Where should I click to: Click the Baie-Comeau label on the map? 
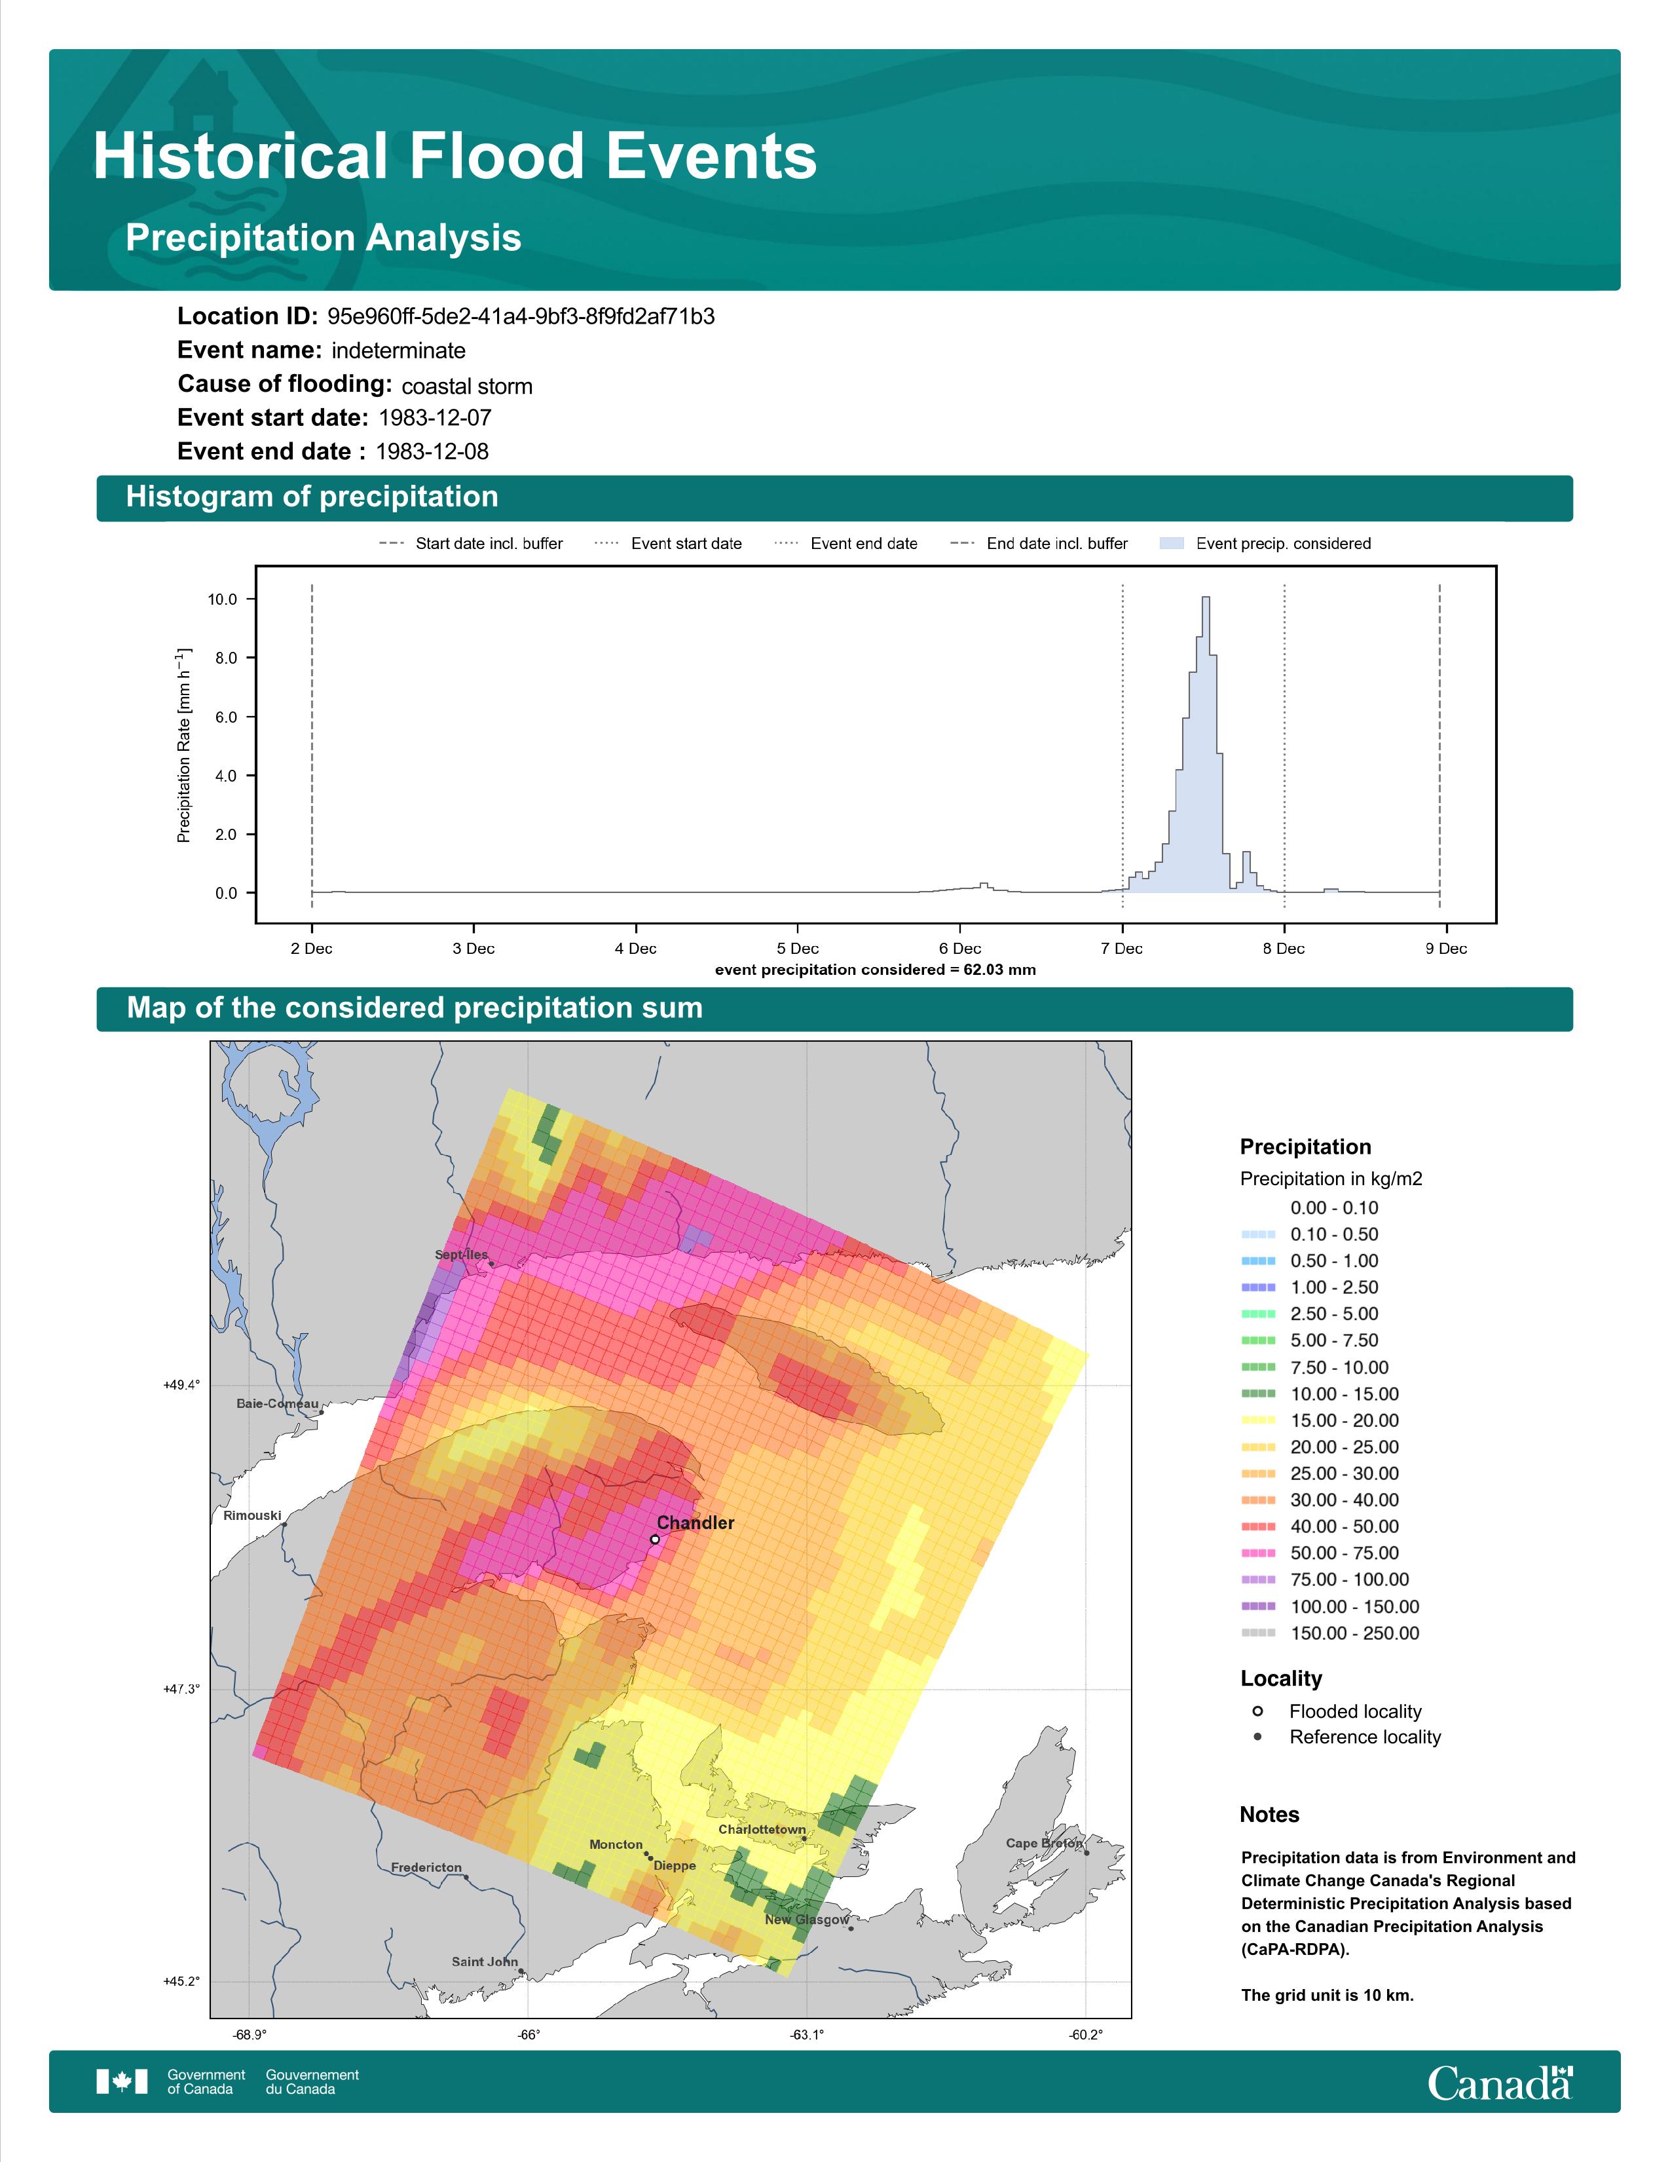tap(278, 1404)
